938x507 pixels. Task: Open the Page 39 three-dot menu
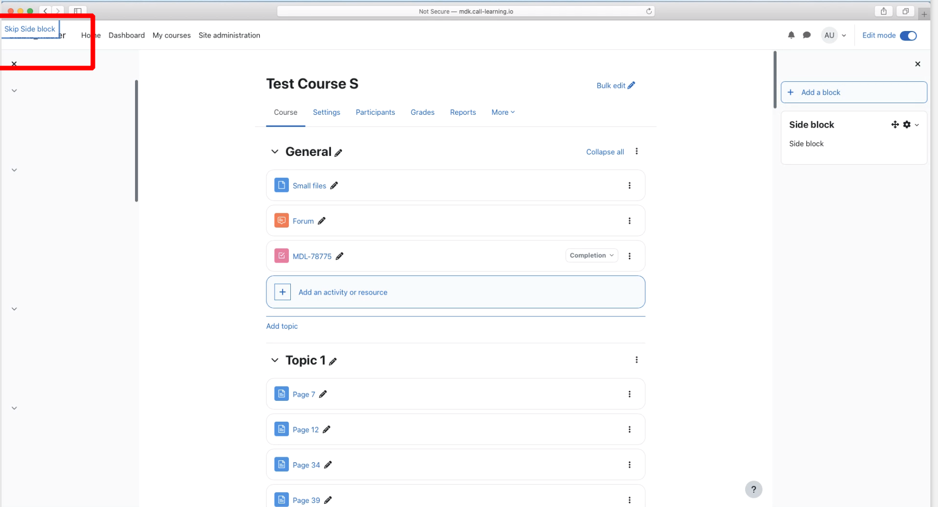[x=629, y=500]
